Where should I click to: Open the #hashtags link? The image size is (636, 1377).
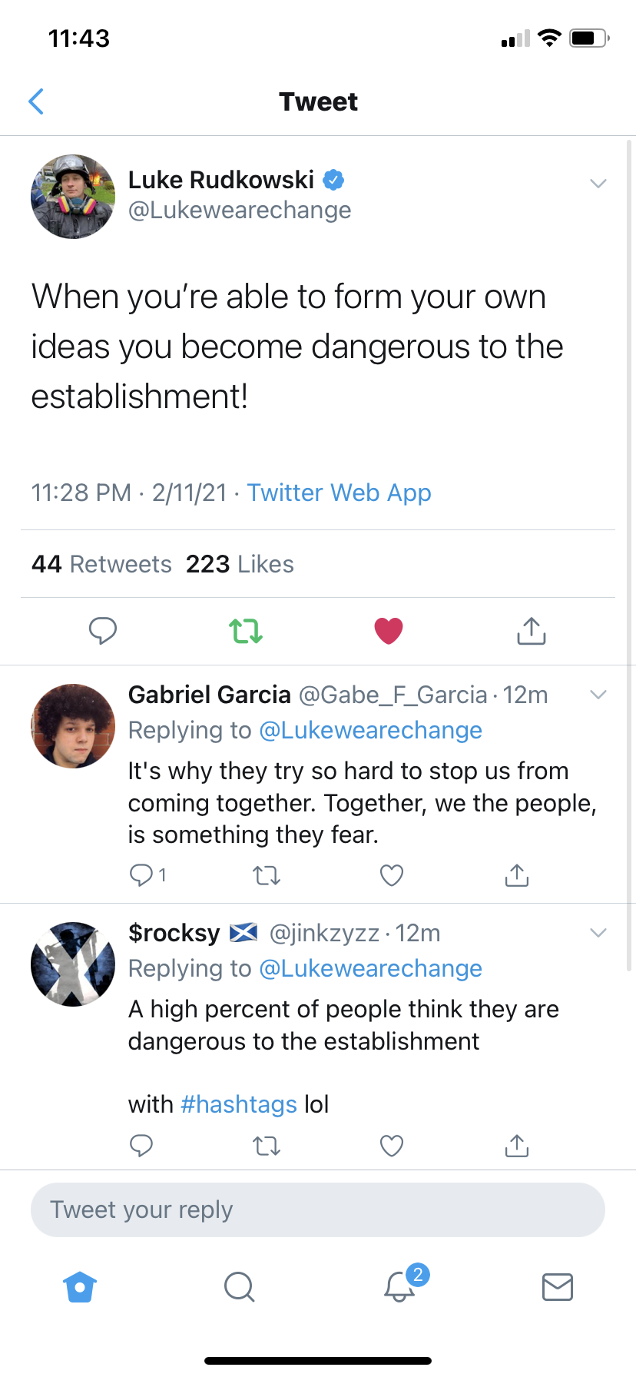(239, 1104)
